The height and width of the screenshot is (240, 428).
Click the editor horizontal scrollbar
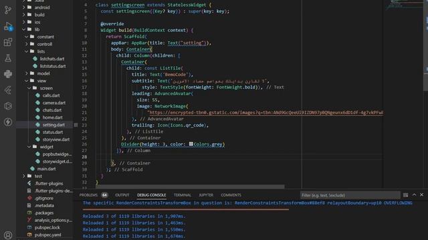pyautogui.click(x=190, y=187)
